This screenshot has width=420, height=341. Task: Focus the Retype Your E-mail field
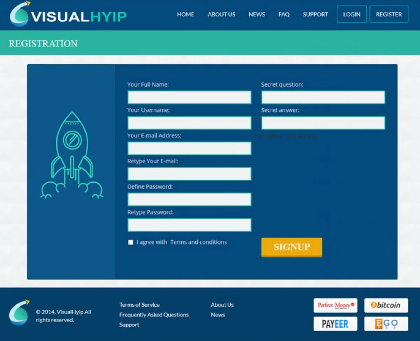point(189,174)
